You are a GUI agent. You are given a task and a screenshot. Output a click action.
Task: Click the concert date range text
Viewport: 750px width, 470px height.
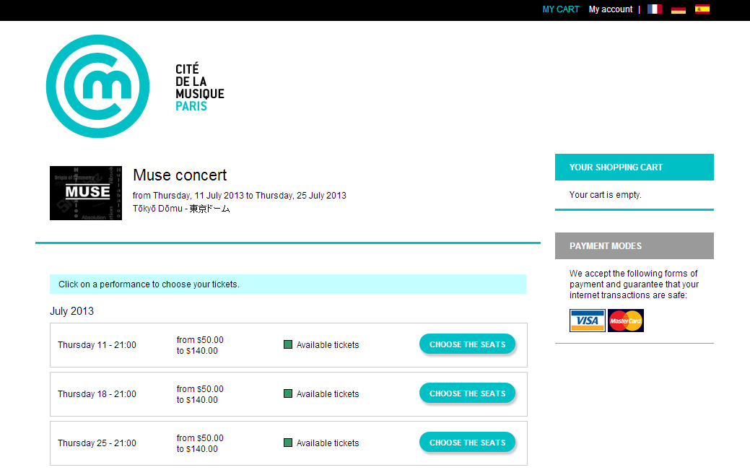[239, 195]
